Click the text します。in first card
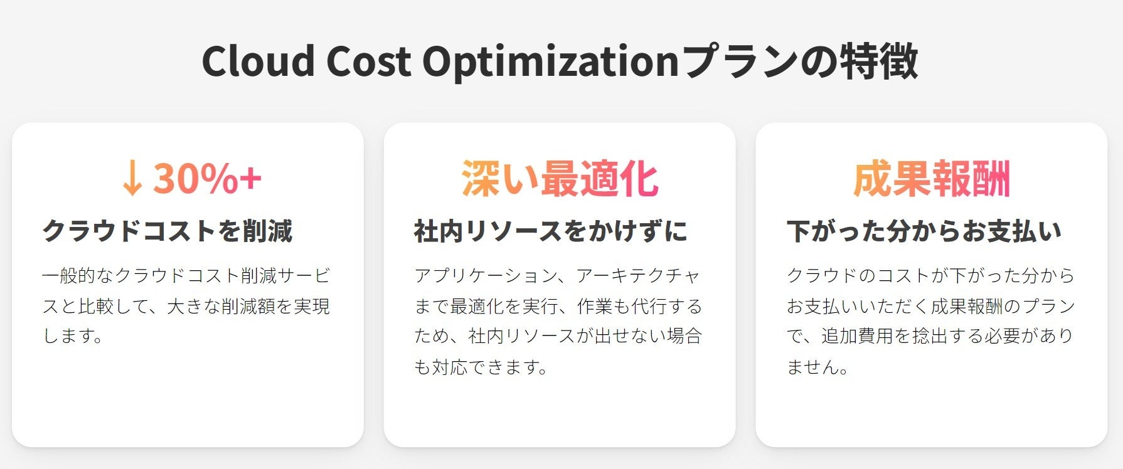The height and width of the screenshot is (469, 1123). pyautogui.click(x=73, y=336)
